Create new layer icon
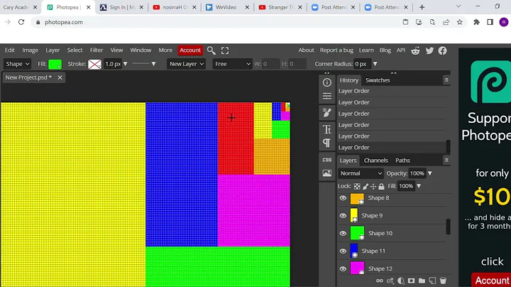This screenshot has width=511, height=287. [432, 281]
